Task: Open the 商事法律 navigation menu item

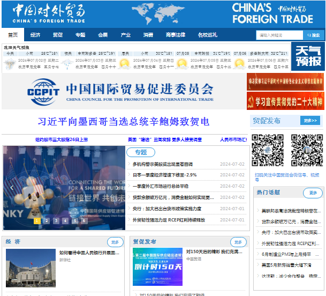Action: 176,35
